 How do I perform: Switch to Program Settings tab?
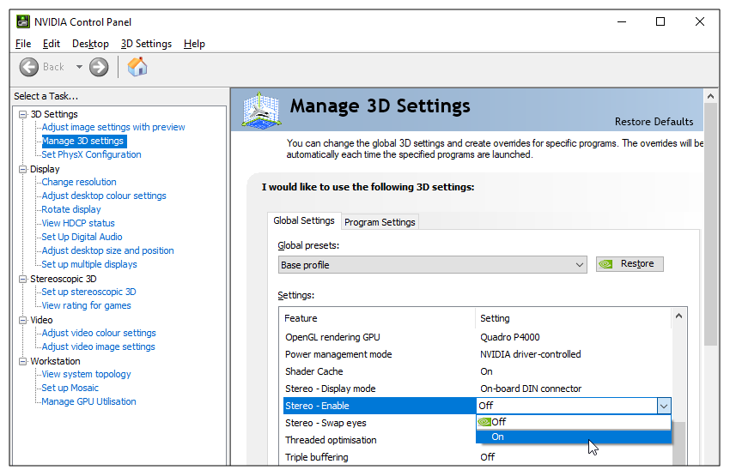tap(380, 222)
